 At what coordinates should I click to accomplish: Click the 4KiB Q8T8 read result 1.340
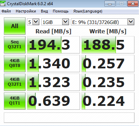point(53,64)
